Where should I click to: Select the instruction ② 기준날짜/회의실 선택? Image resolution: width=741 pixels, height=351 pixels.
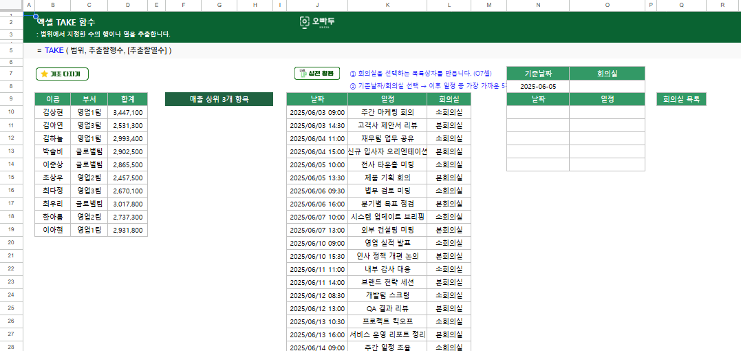click(428, 87)
